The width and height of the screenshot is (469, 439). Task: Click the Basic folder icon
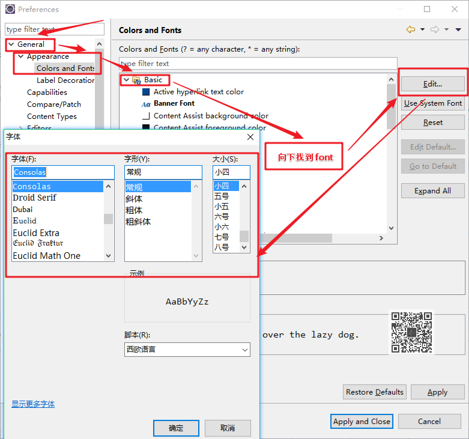[x=136, y=80]
